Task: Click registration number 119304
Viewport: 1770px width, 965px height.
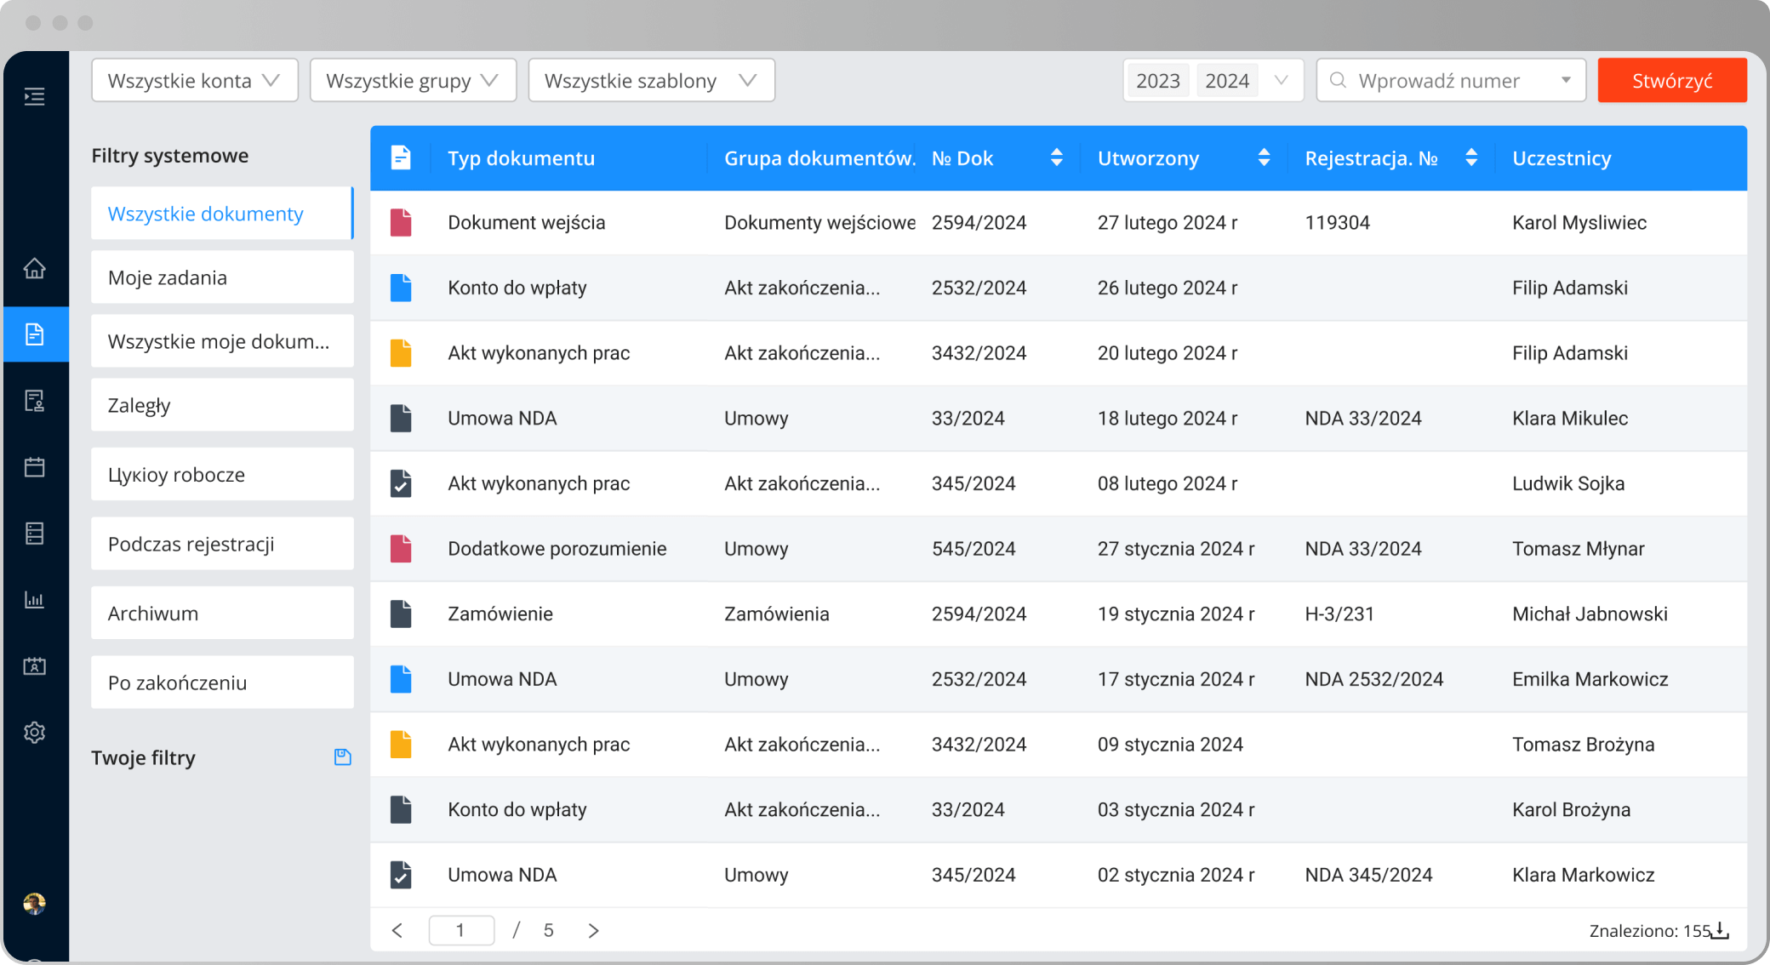Action: click(x=1337, y=222)
